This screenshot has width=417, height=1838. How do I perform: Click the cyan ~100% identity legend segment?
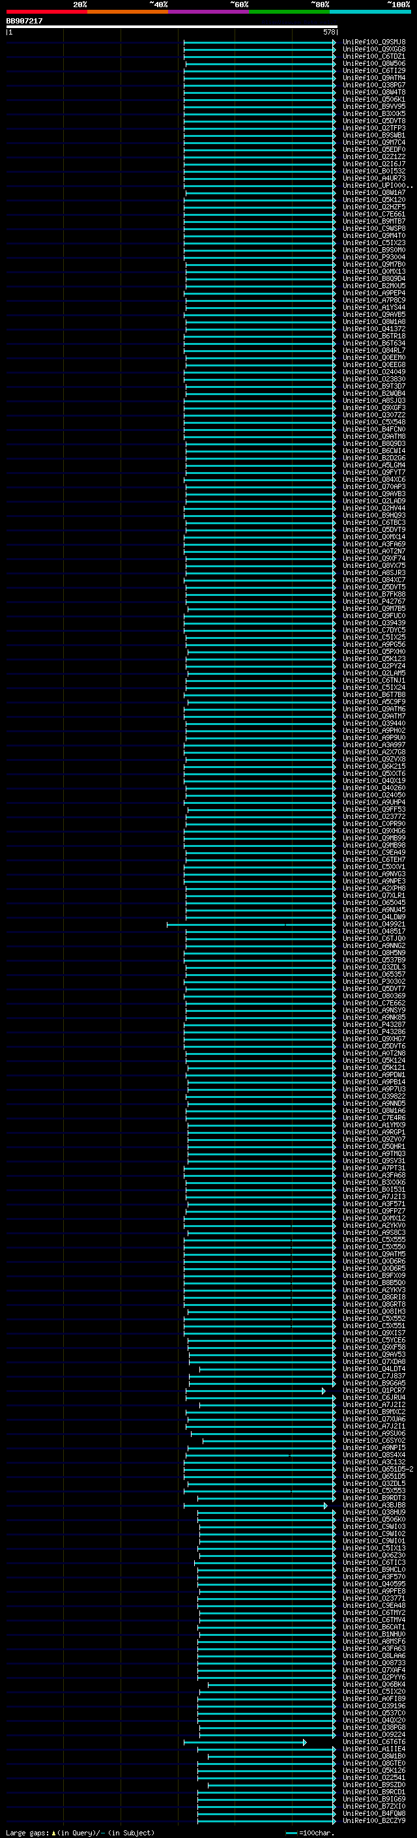click(370, 12)
